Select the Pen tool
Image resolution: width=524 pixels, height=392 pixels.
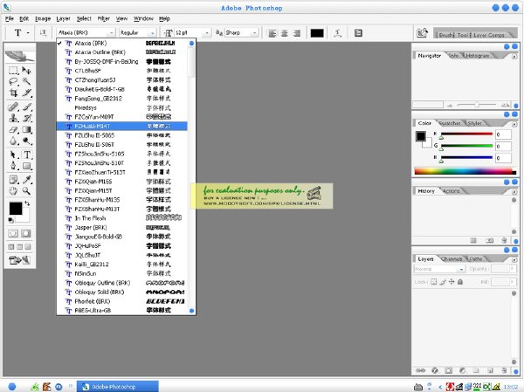coord(13,166)
